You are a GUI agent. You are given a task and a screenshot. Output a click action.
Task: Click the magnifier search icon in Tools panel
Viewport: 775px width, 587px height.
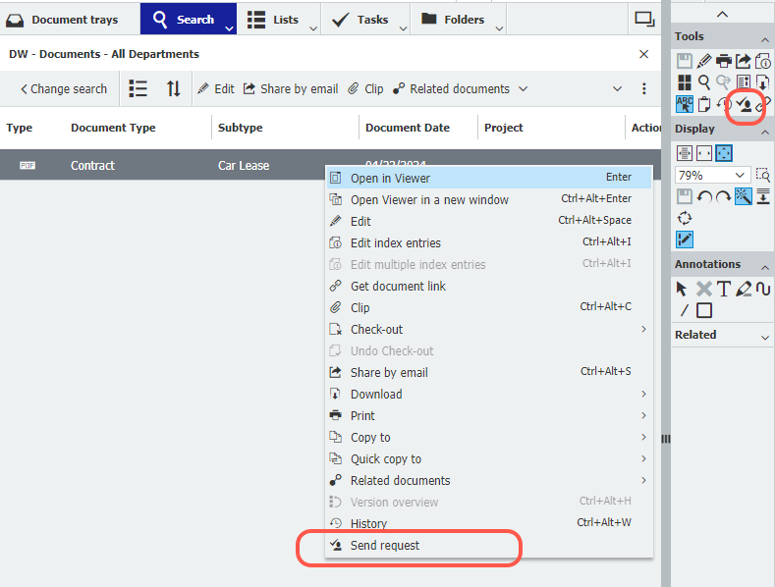pos(704,82)
